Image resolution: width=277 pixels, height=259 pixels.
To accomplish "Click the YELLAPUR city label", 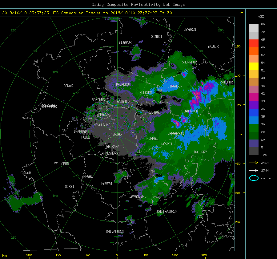I will click(61, 164).
